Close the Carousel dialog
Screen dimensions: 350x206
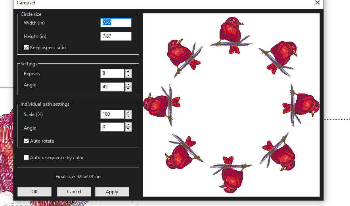[317, 2]
